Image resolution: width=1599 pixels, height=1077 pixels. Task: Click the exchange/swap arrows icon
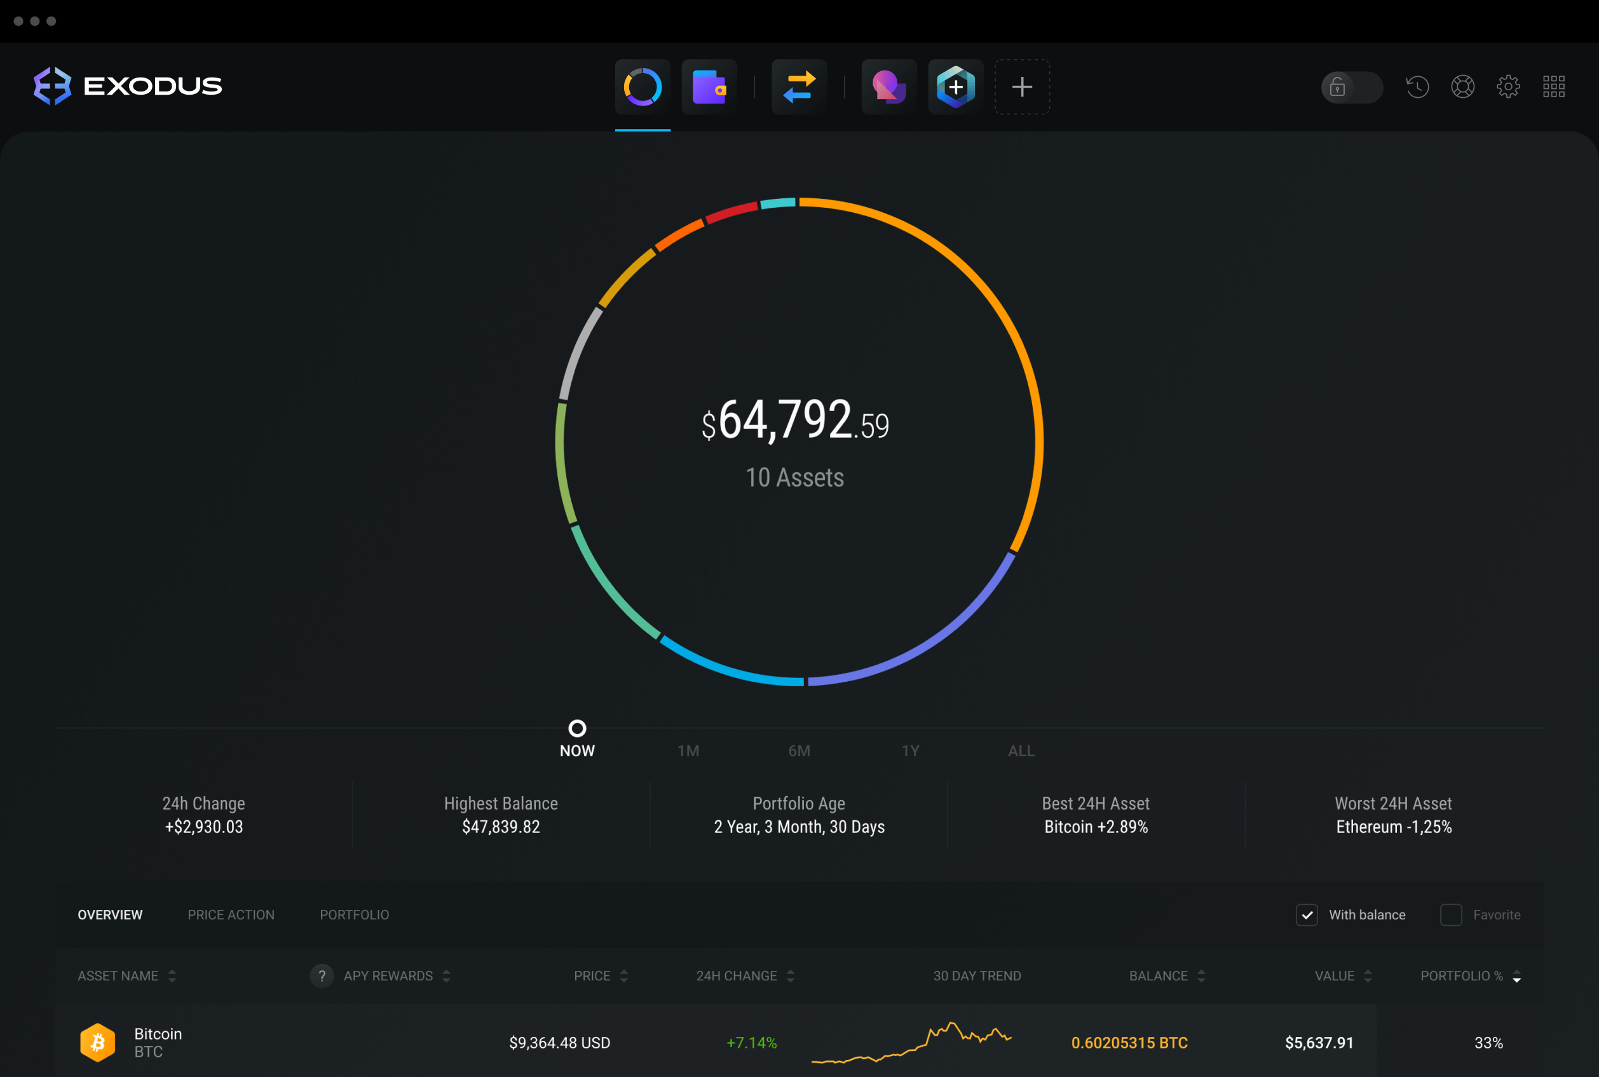[x=799, y=84]
